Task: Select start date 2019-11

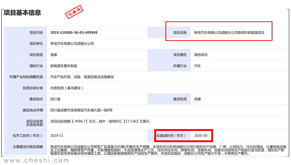Action: [57, 136]
